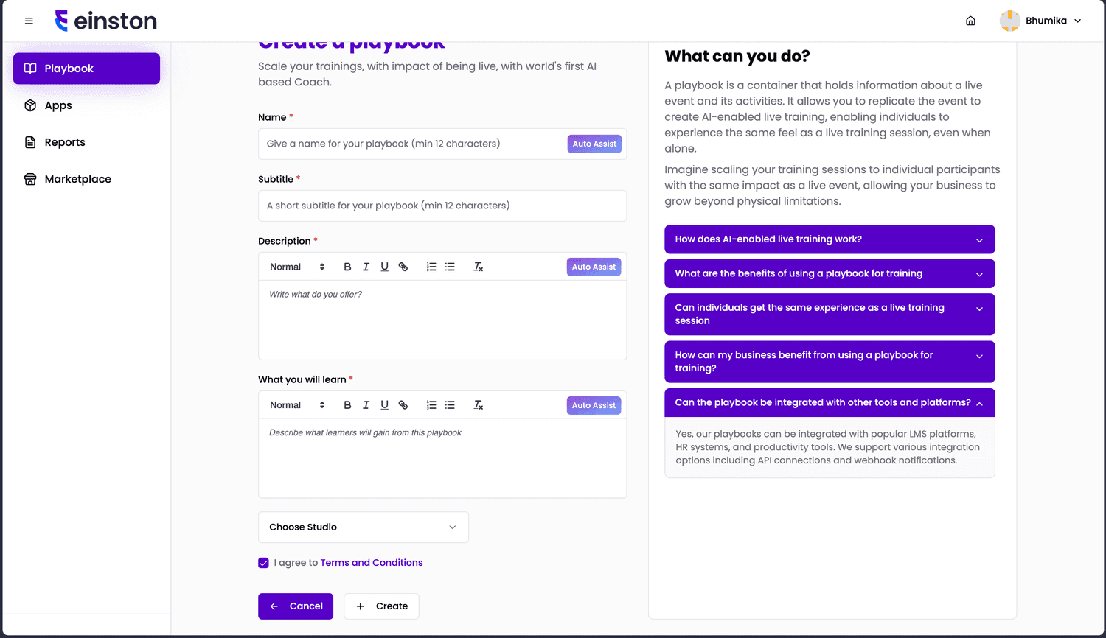The height and width of the screenshot is (638, 1106).
Task: Click the home icon in header
Action: tap(970, 21)
